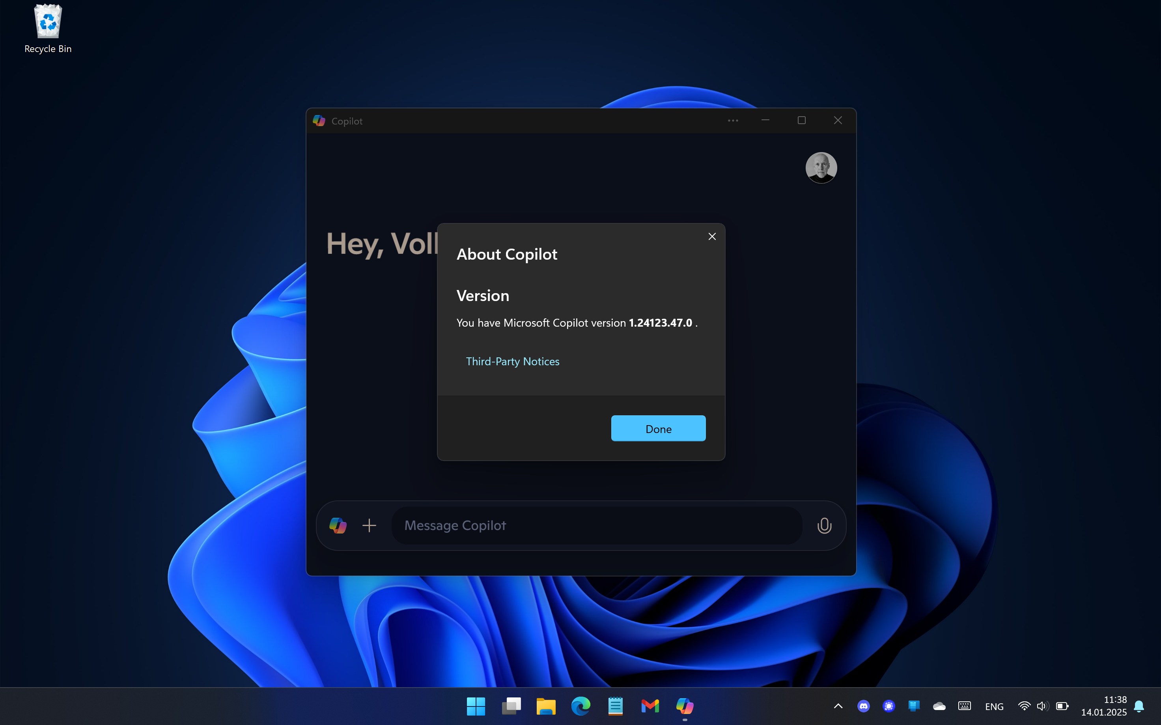Open Notepad from the taskbar
1161x725 pixels.
[615, 706]
